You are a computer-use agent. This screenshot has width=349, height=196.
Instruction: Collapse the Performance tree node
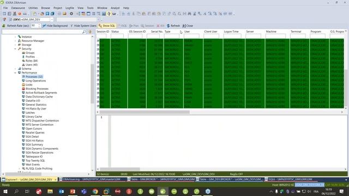click(15, 73)
